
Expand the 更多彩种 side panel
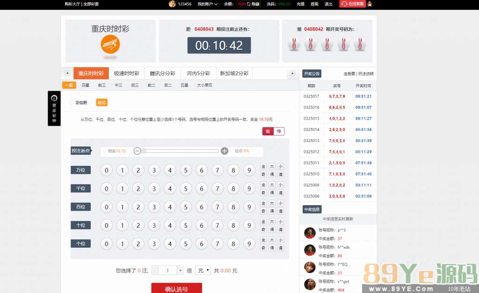(54, 108)
